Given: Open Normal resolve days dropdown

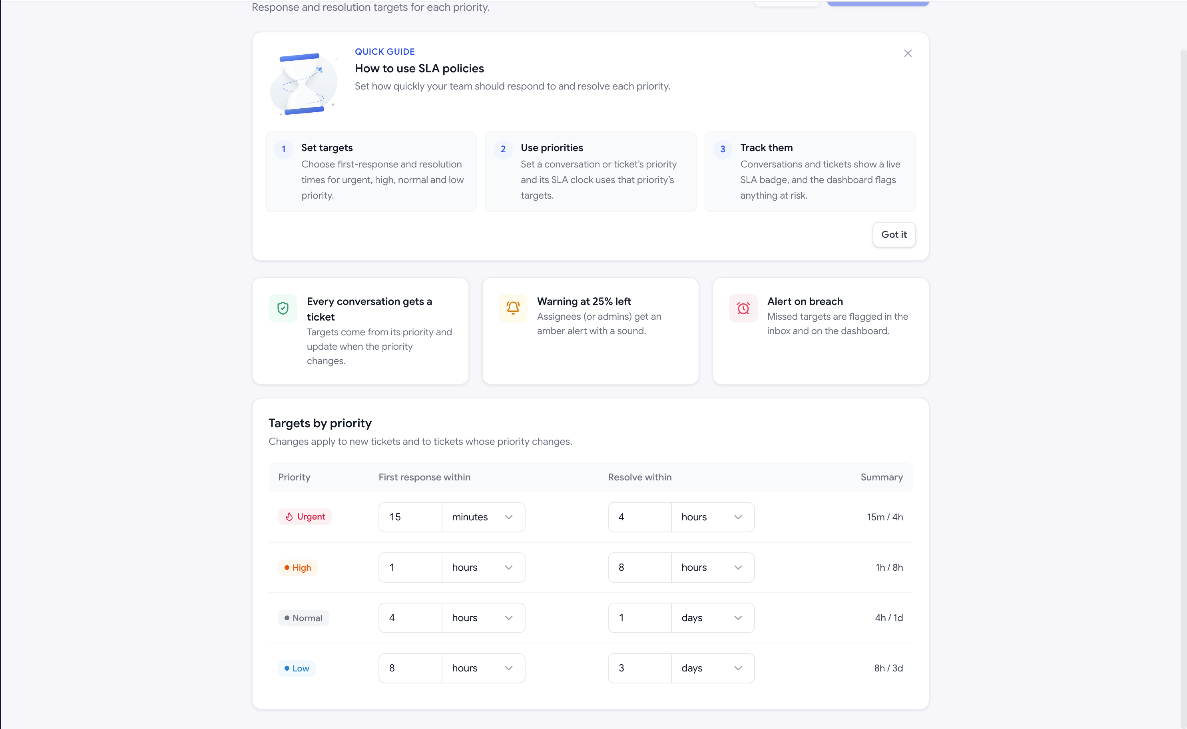Looking at the screenshot, I should pos(713,617).
